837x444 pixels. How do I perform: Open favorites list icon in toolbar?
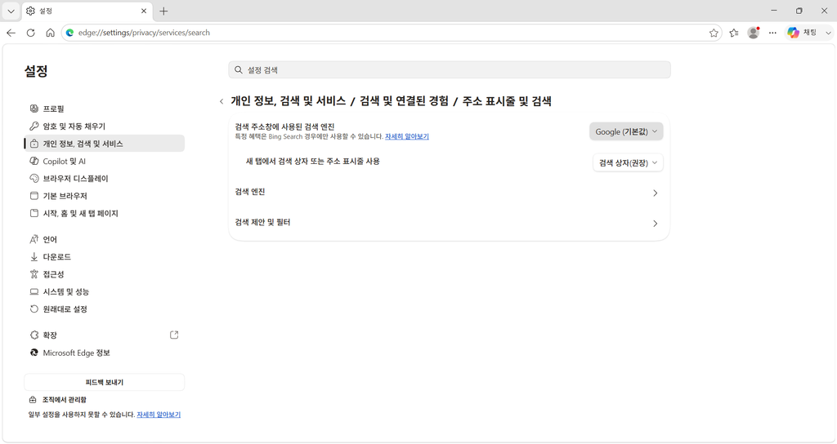pyautogui.click(x=734, y=33)
